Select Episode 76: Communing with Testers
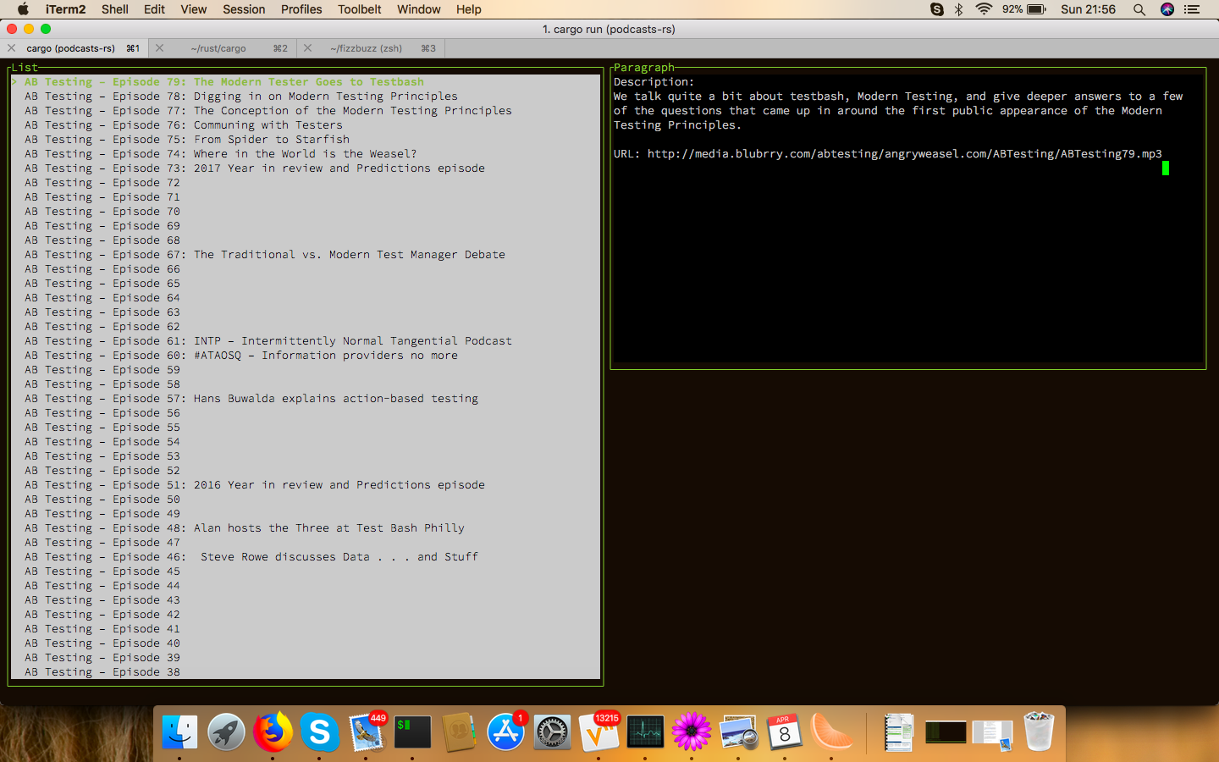Image resolution: width=1219 pixels, height=762 pixels. coord(305,125)
